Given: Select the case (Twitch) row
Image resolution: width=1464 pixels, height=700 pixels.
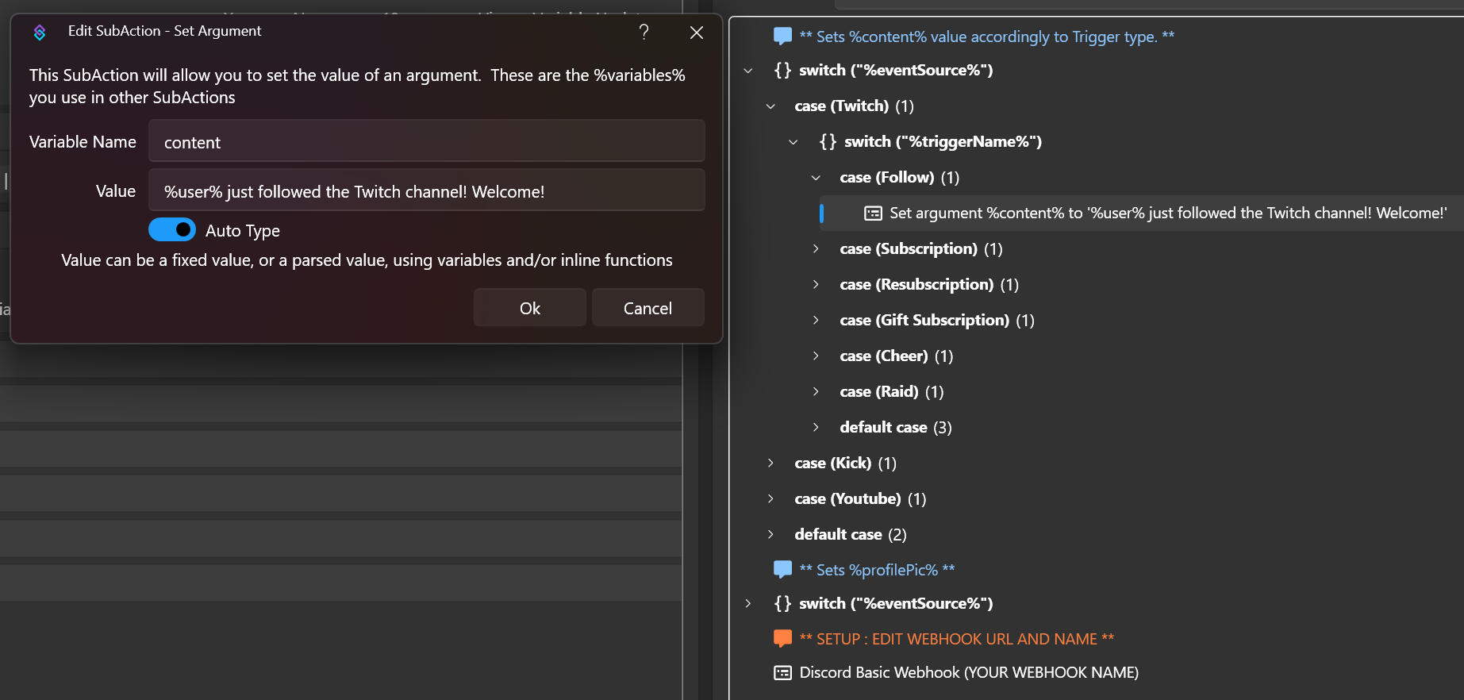Looking at the screenshot, I should [854, 106].
